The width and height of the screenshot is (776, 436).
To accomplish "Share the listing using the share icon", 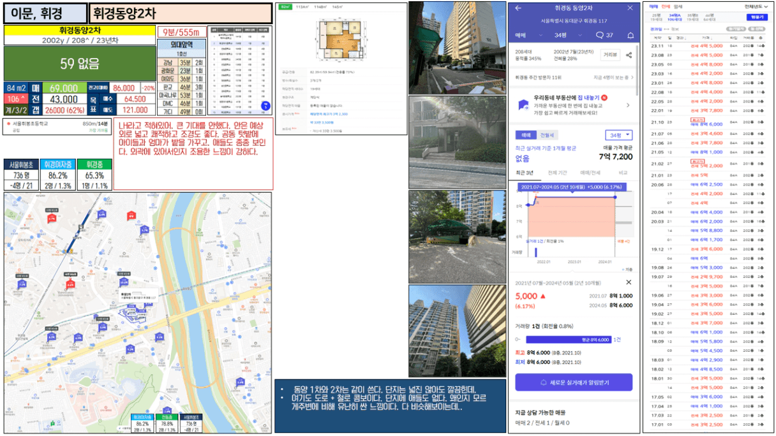I will pyautogui.click(x=629, y=55).
